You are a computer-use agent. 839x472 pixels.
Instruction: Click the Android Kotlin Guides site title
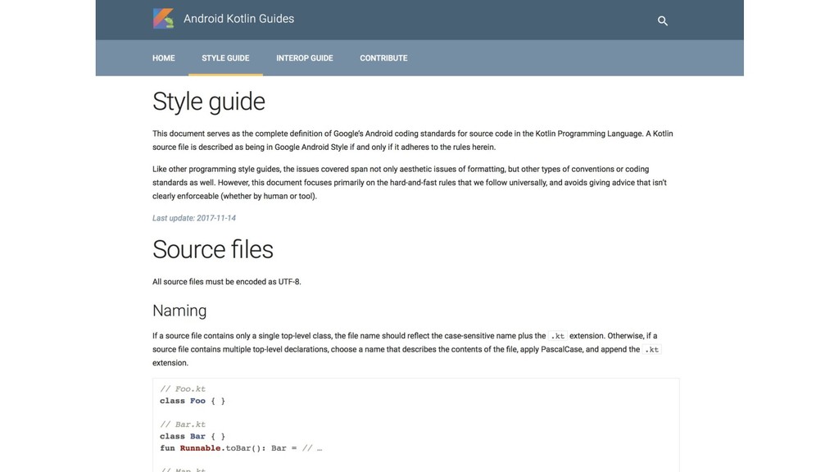238,19
